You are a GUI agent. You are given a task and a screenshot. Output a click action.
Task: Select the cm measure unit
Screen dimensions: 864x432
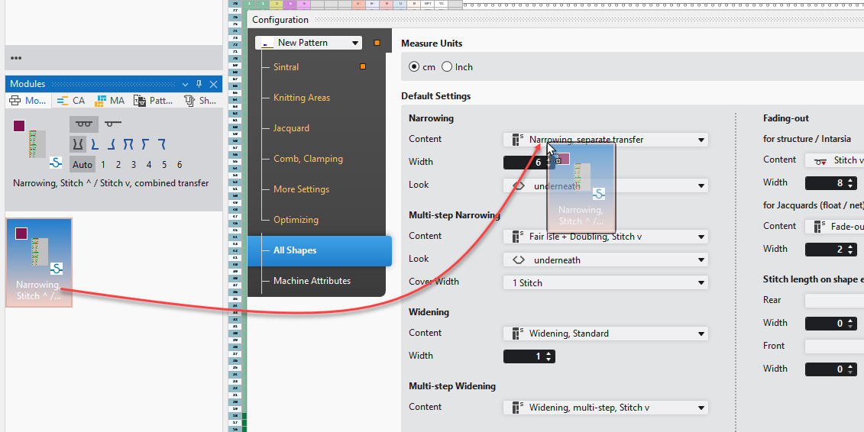click(414, 67)
